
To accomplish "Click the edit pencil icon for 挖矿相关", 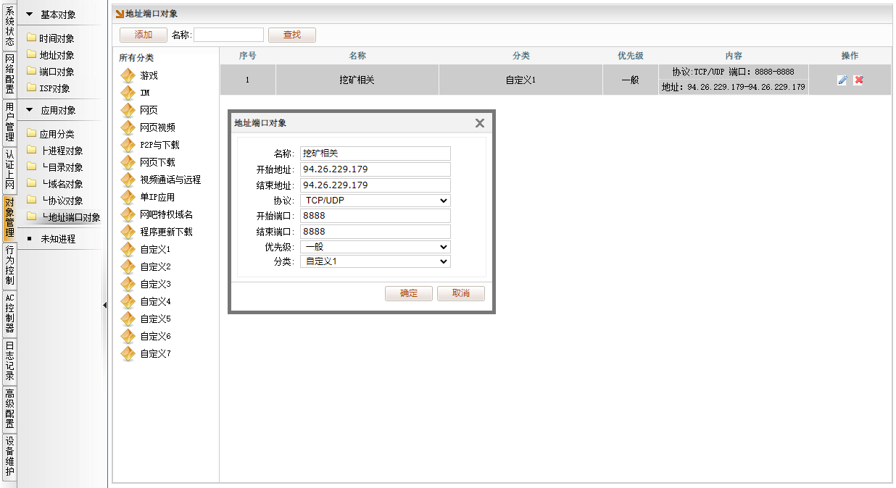I will pos(842,80).
